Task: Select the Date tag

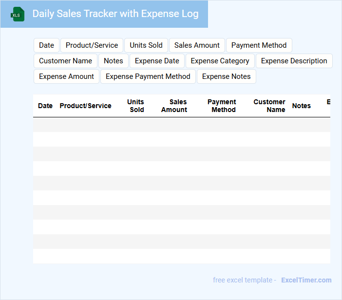Action: [x=46, y=45]
